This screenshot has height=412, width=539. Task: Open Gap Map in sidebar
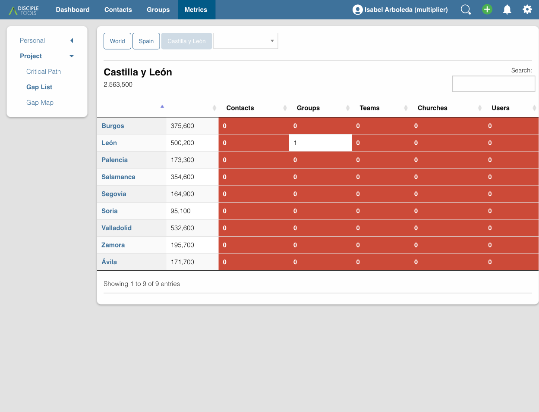40,103
